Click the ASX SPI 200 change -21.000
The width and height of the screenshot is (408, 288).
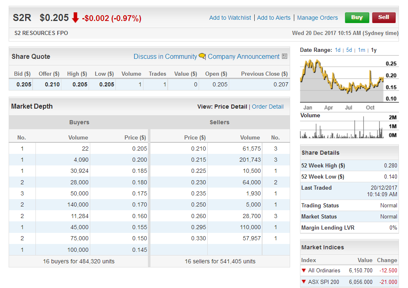pyautogui.click(x=388, y=282)
